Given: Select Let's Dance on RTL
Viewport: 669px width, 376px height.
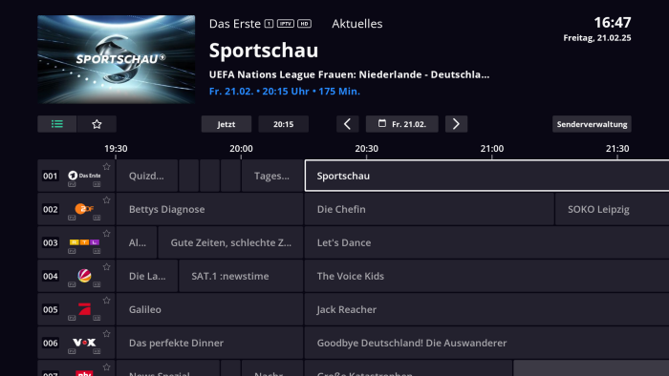Looking at the screenshot, I should (486, 242).
